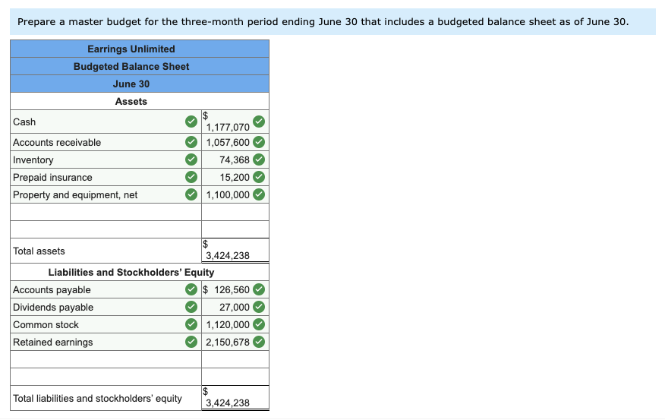Click the checkmark next to 15,200
The image size is (665, 420).
point(259,177)
